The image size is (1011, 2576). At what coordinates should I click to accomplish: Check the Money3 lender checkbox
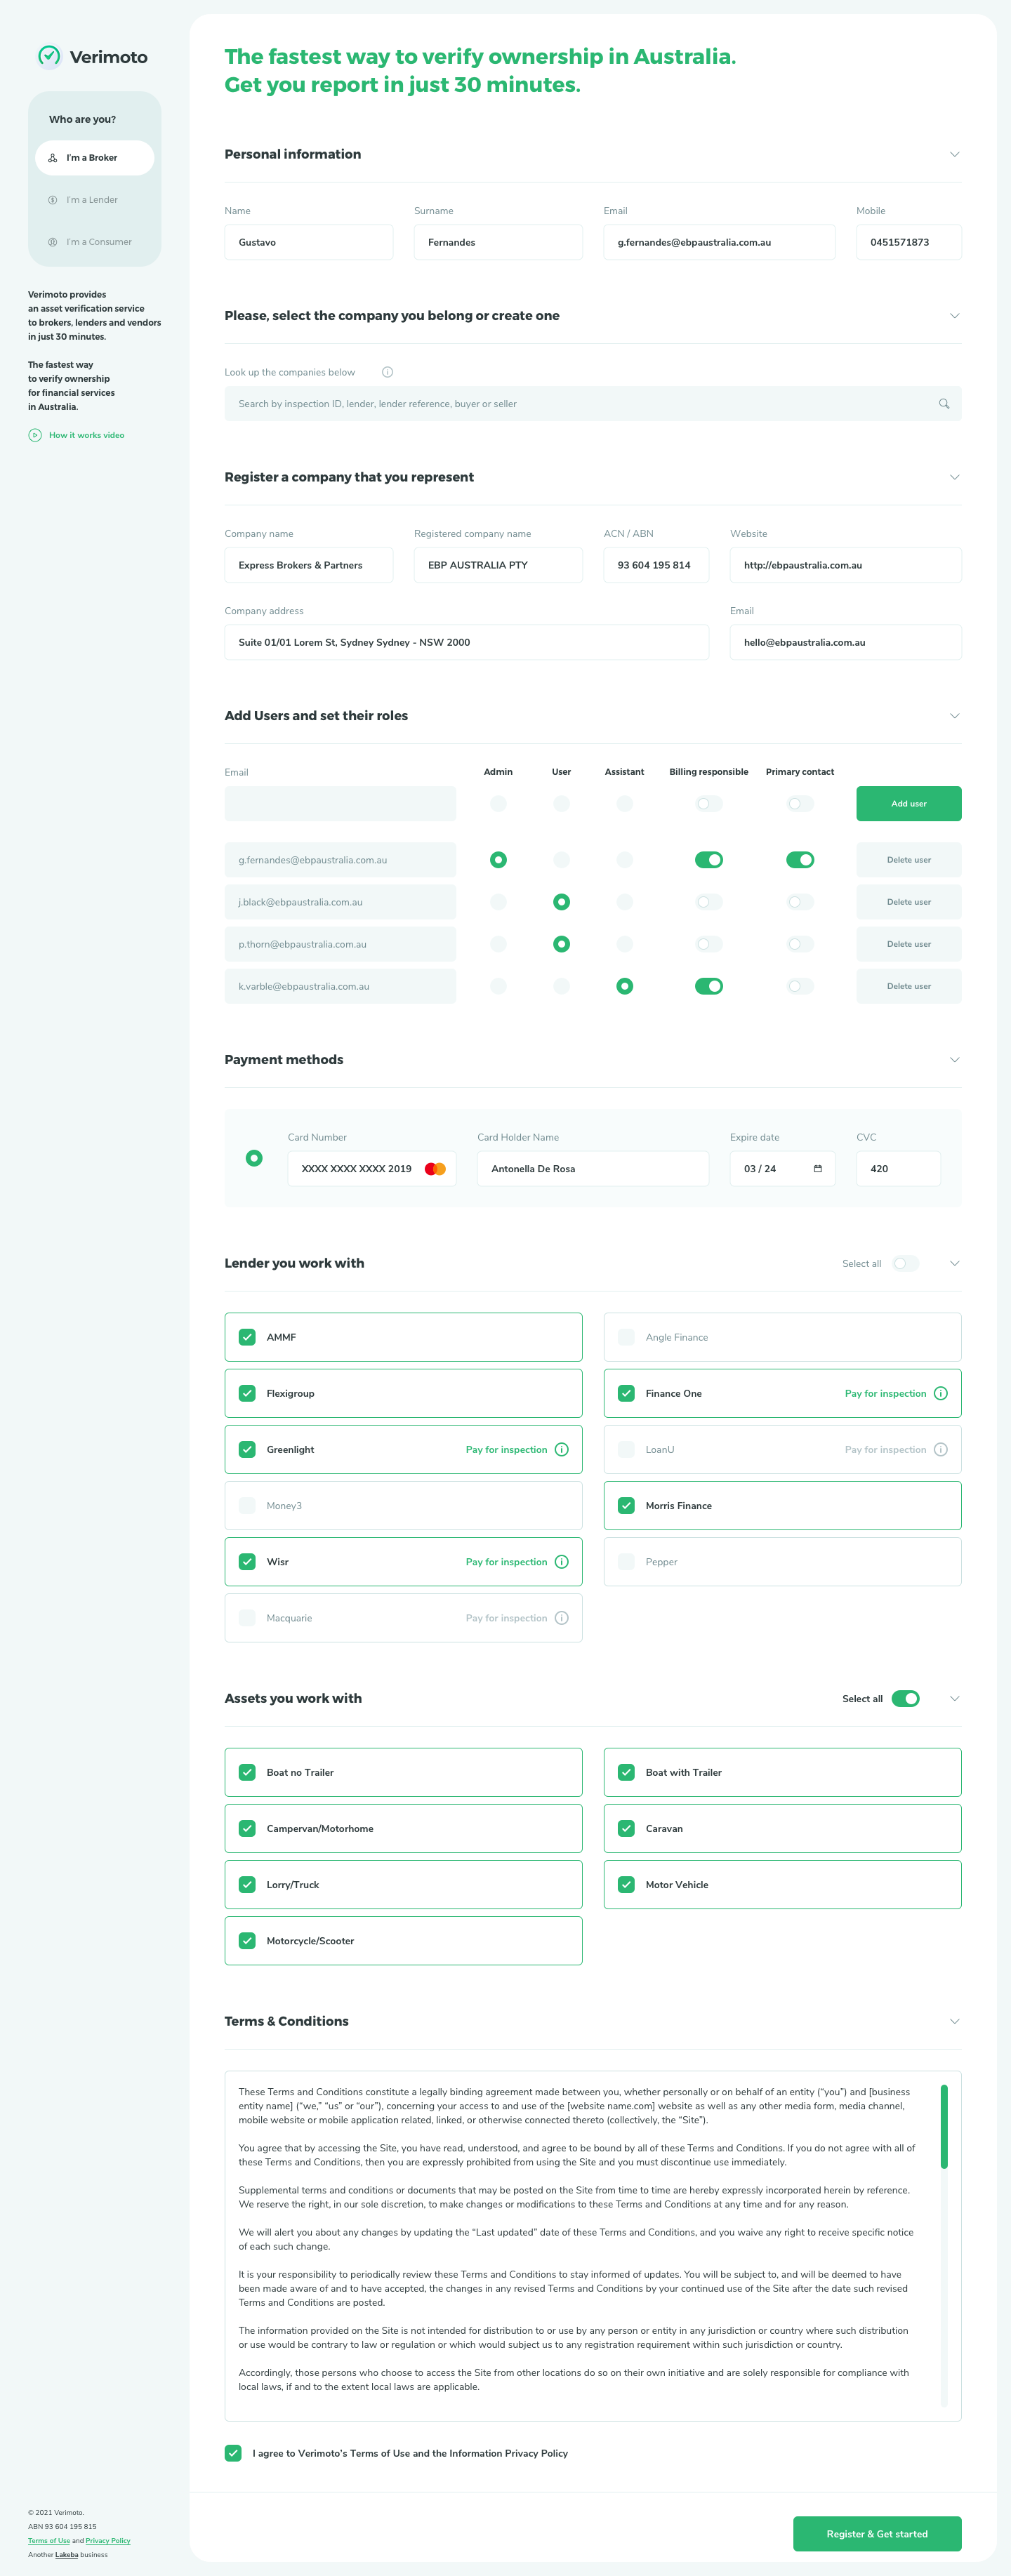[247, 1505]
